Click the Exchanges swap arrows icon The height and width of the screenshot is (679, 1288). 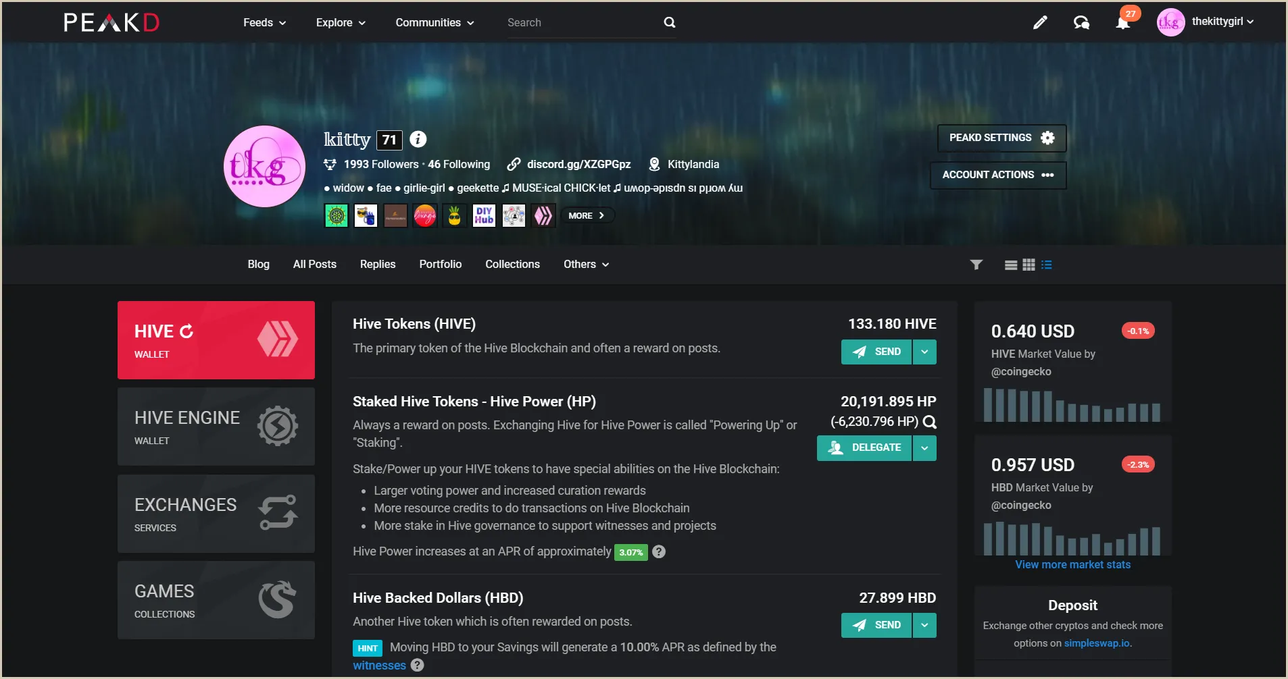[x=278, y=513]
